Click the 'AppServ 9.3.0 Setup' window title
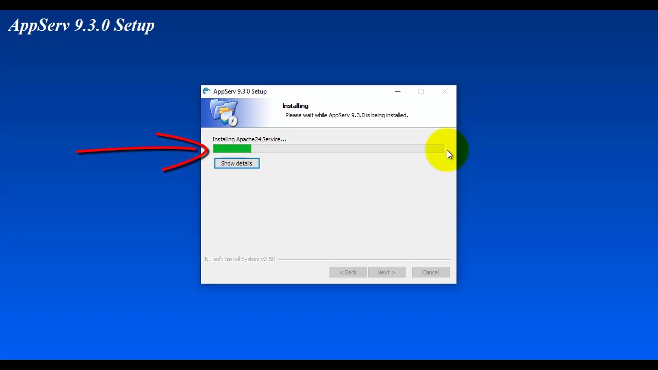Image resolution: width=658 pixels, height=370 pixels. 240,91
